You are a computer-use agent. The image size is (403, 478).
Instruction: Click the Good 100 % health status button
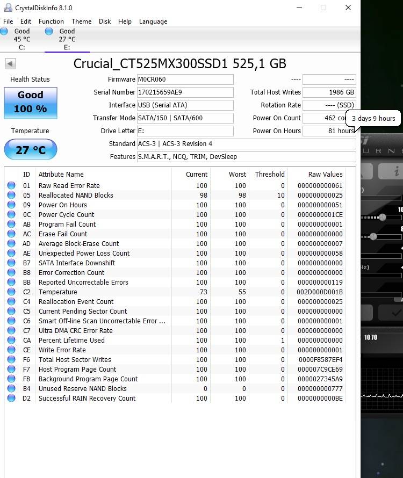click(30, 103)
